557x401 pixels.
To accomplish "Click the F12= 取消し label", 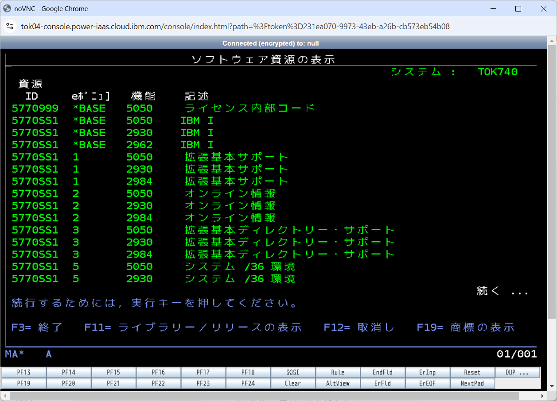I will click(359, 328).
